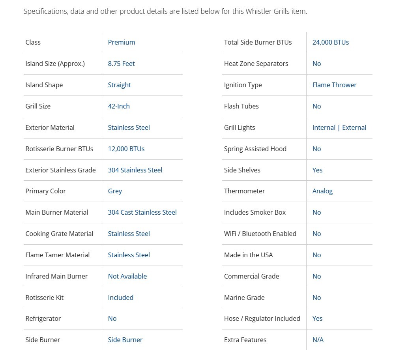The height and width of the screenshot is (350, 393).
Task: Open the 304 Cast Stainless Steel link
Action: click(142, 212)
